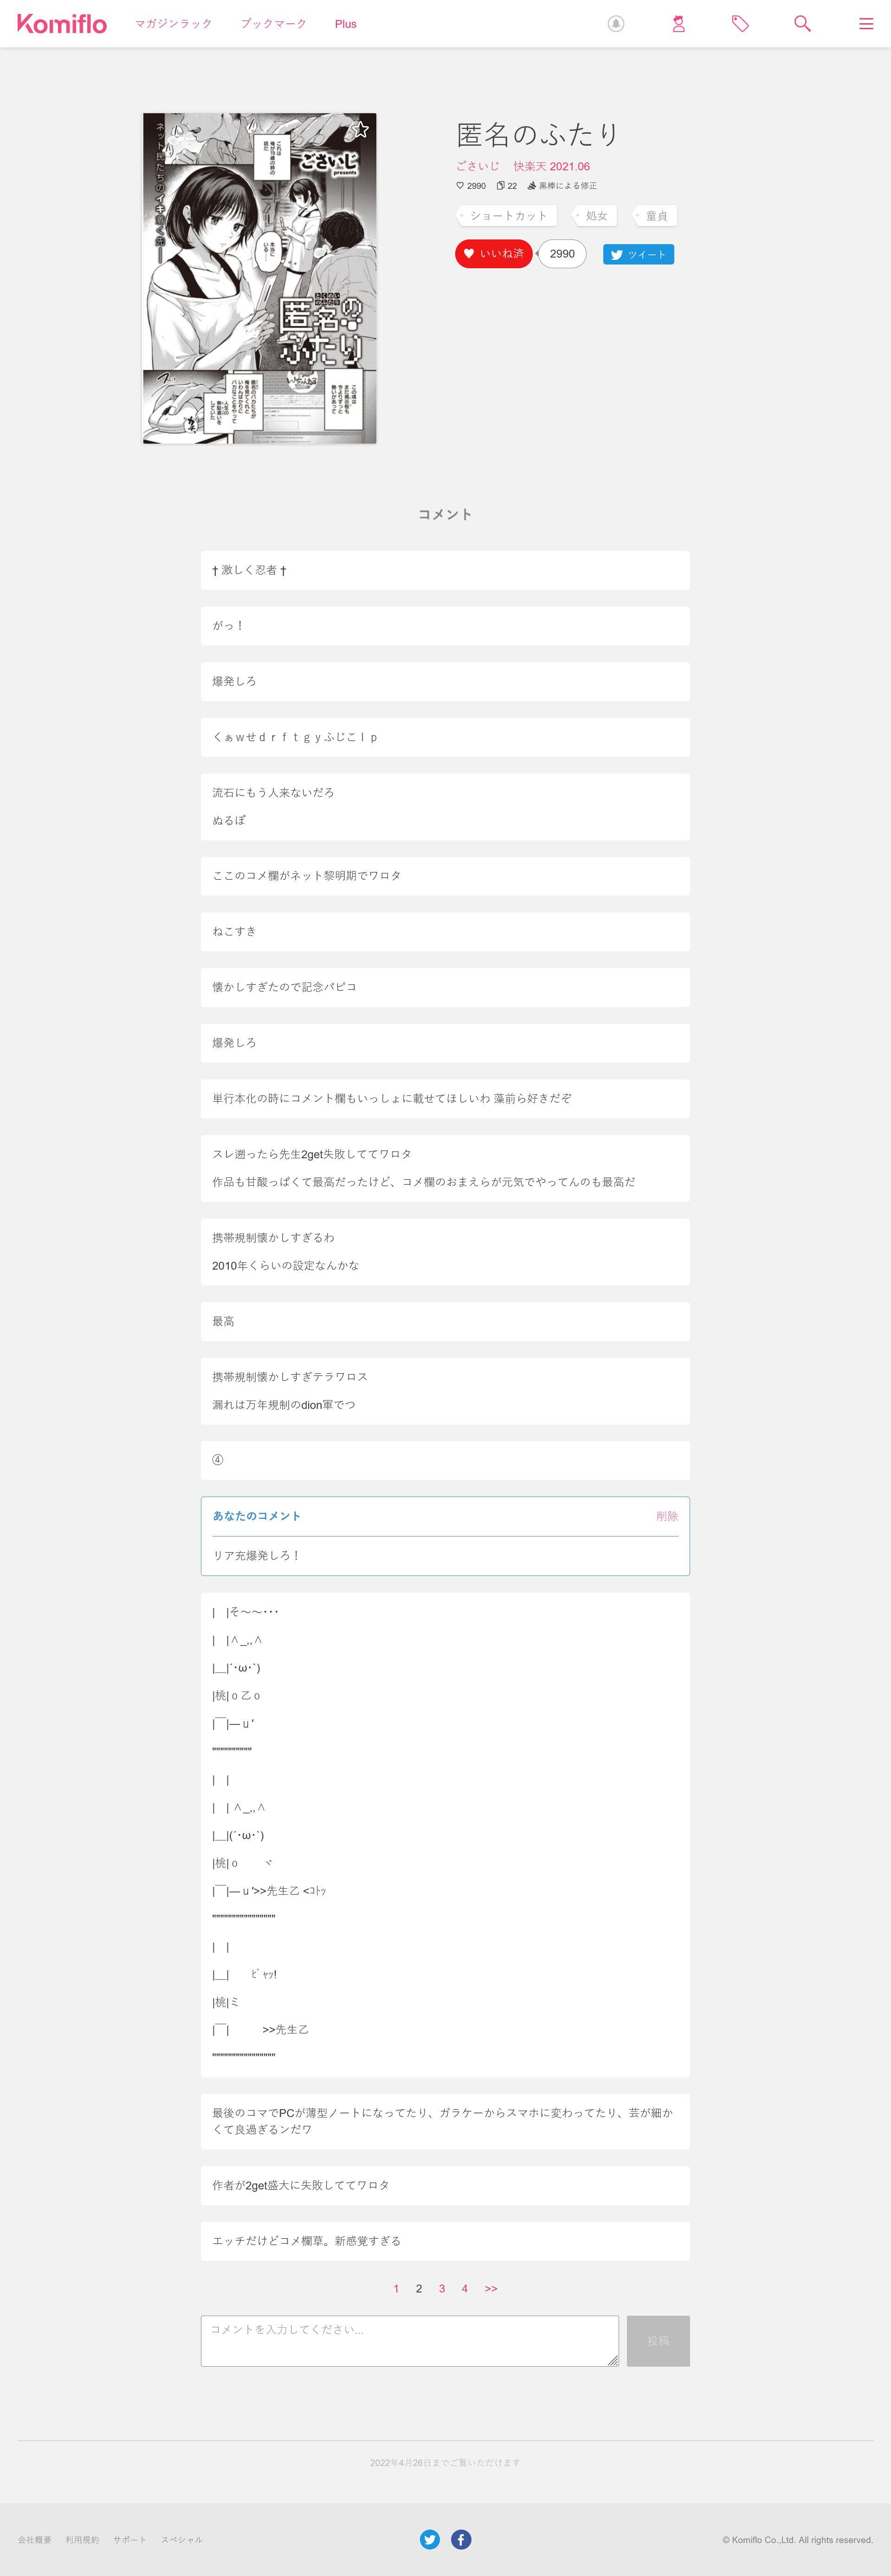Delete your comment with 削除
Image resolution: width=891 pixels, height=2576 pixels.
(667, 1516)
